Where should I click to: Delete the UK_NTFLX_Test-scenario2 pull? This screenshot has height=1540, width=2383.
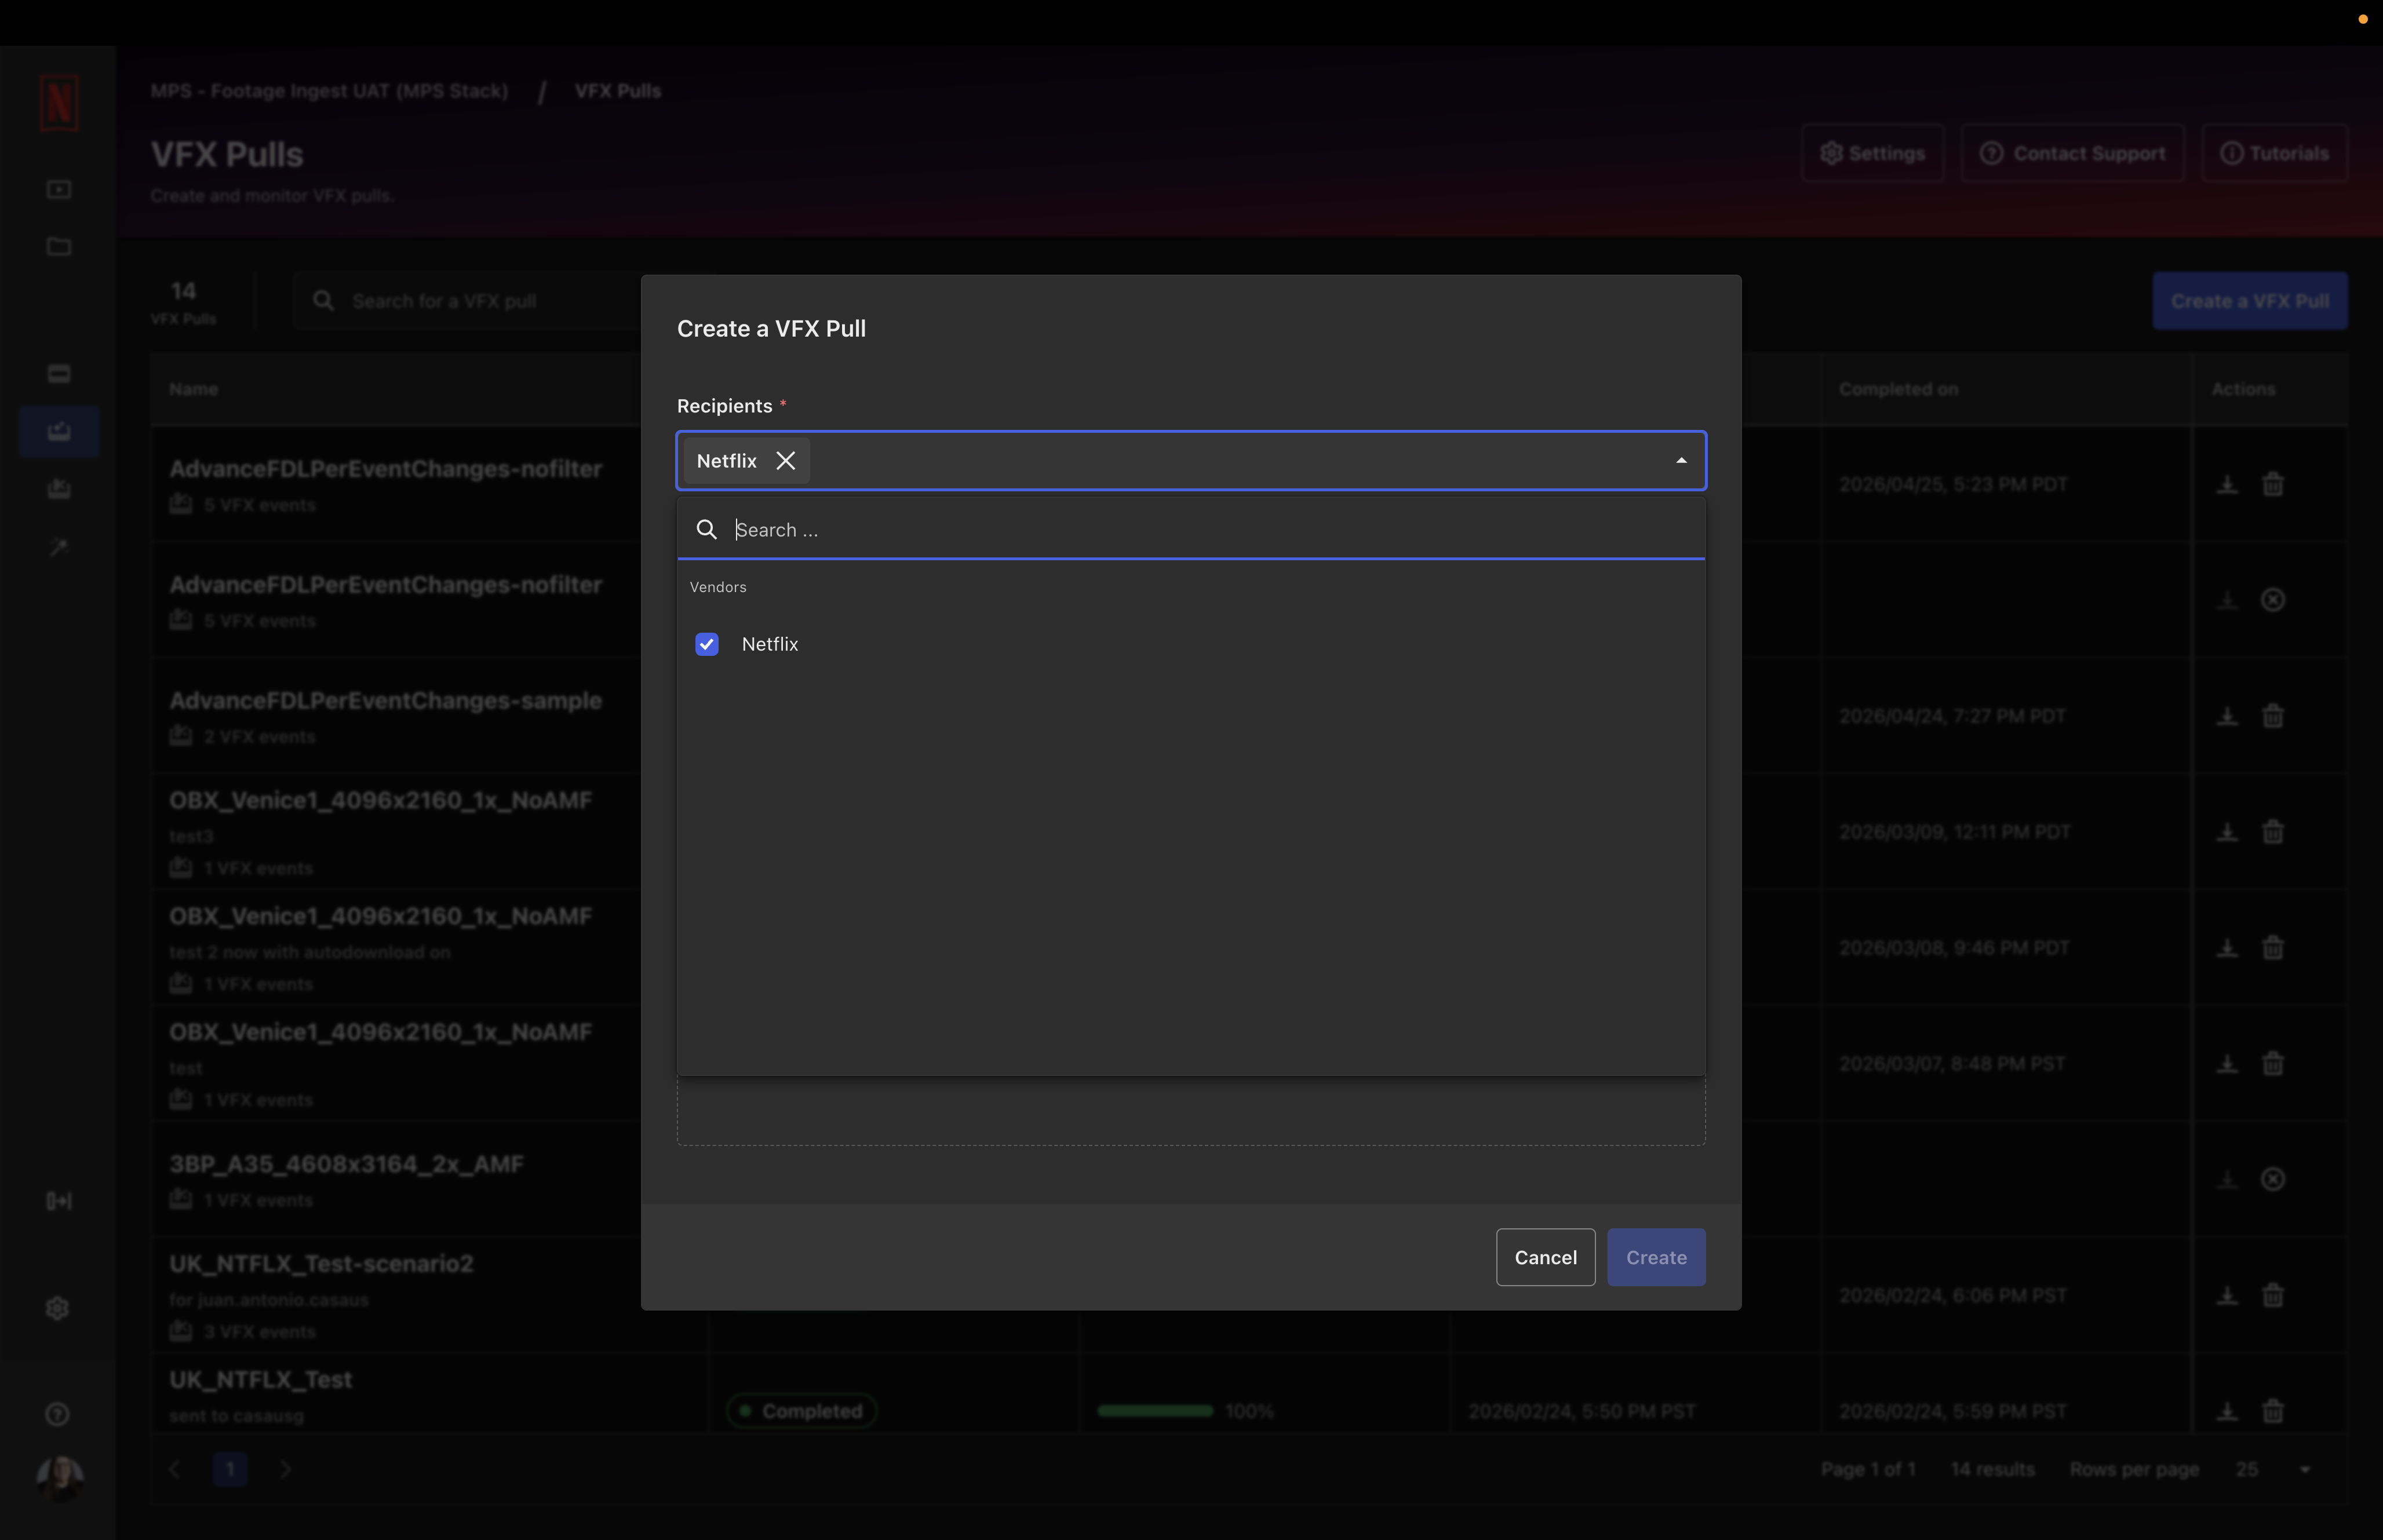[2273, 1295]
